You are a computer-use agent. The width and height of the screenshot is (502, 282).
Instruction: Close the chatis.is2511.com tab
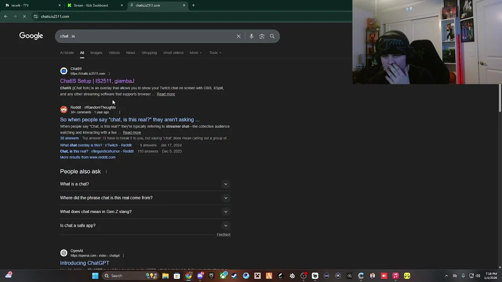[184, 5]
